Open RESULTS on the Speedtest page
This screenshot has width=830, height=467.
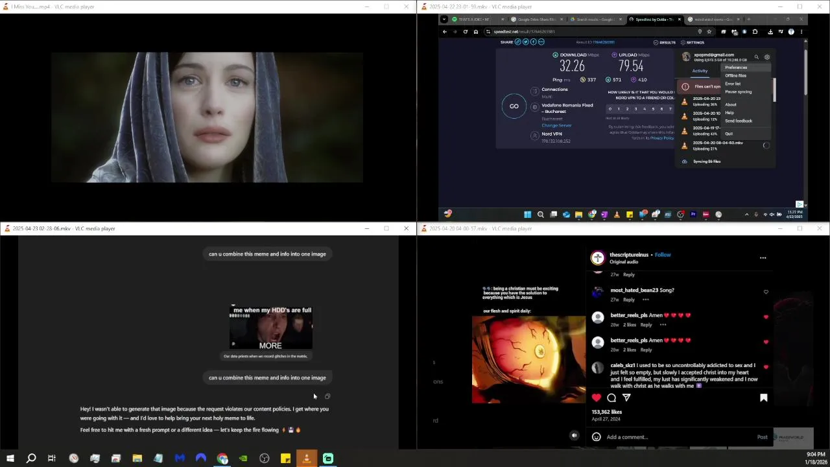(x=665, y=42)
